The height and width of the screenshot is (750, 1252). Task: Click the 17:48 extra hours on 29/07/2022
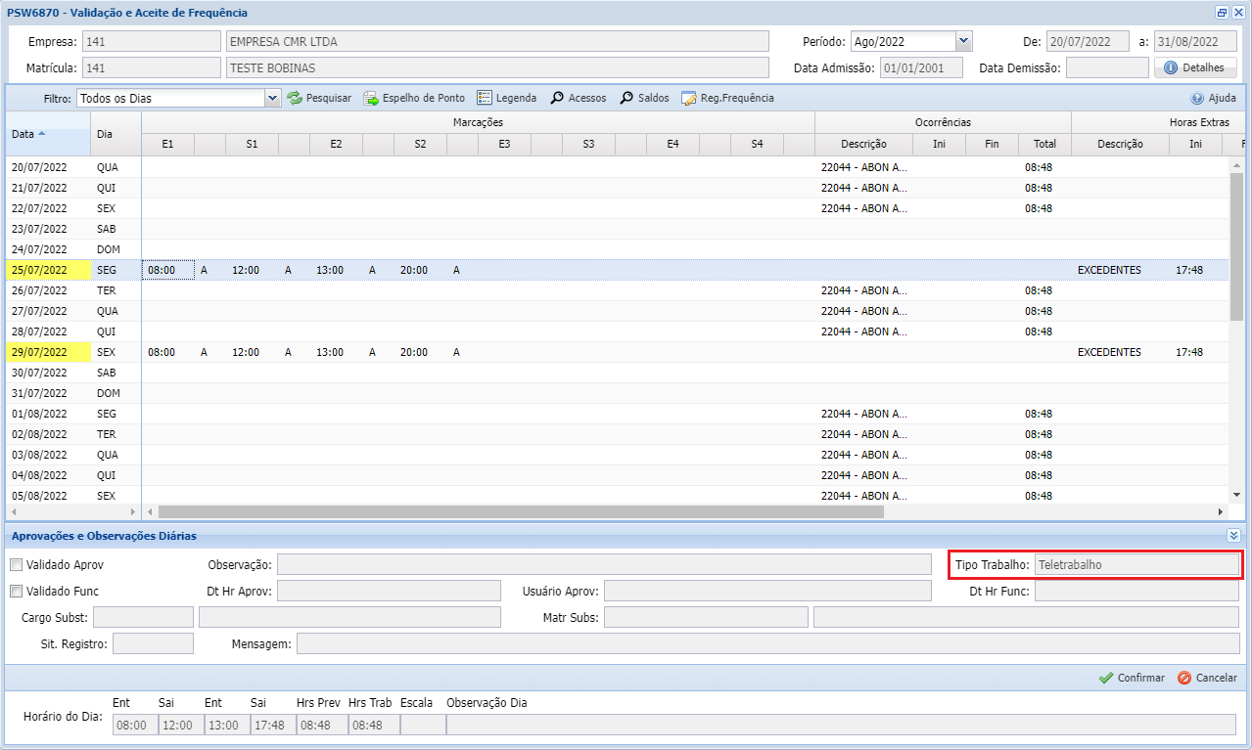[x=1189, y=352]
